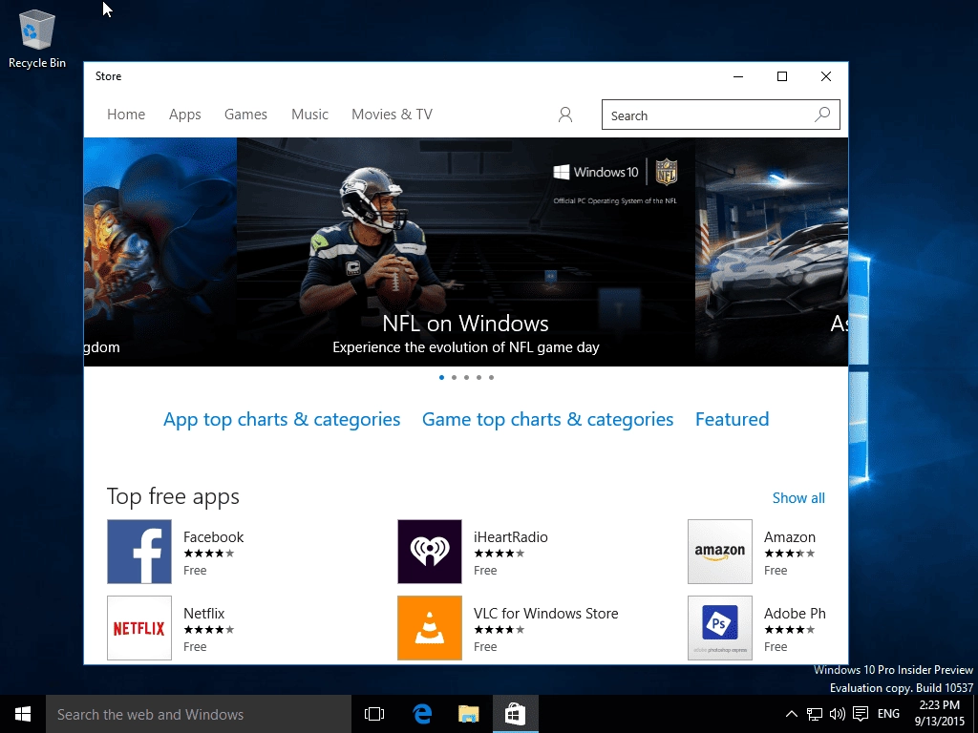
Task: Launch Microsoft Edge from taskbar
Action: pyautogui.click(x=422, y=714)
